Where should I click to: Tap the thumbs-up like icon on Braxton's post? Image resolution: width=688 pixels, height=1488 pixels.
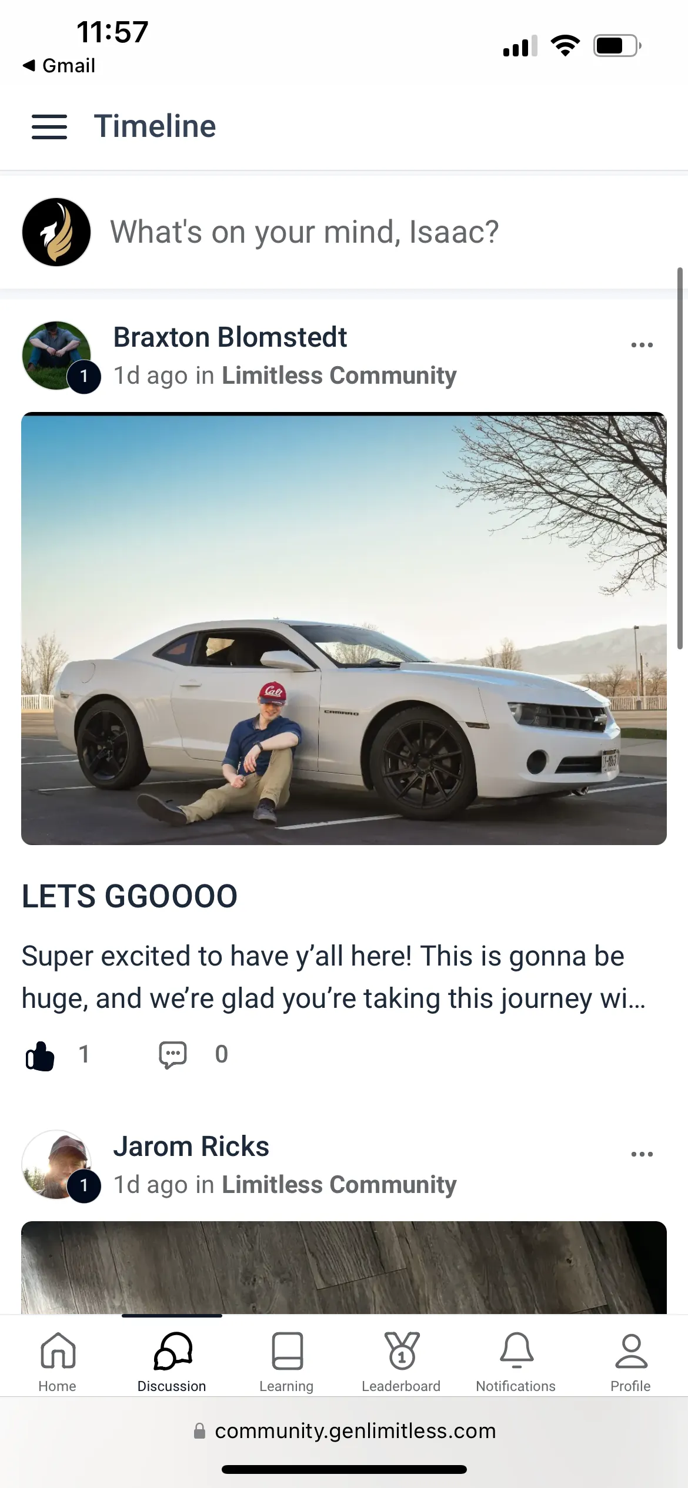pyautogui.click(x=40, y=1055)
